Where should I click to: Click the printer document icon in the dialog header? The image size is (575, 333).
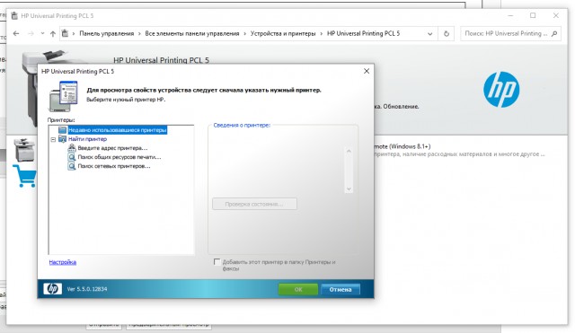(64, 96)
